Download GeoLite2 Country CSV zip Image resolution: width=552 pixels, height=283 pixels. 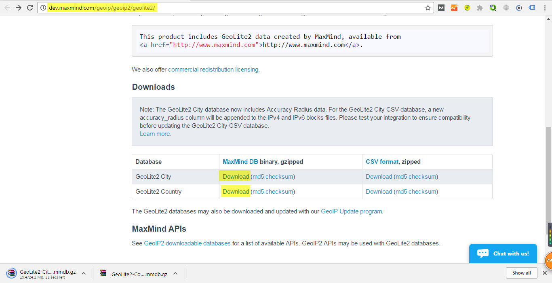pyautogui.click(x=379, y=192)
